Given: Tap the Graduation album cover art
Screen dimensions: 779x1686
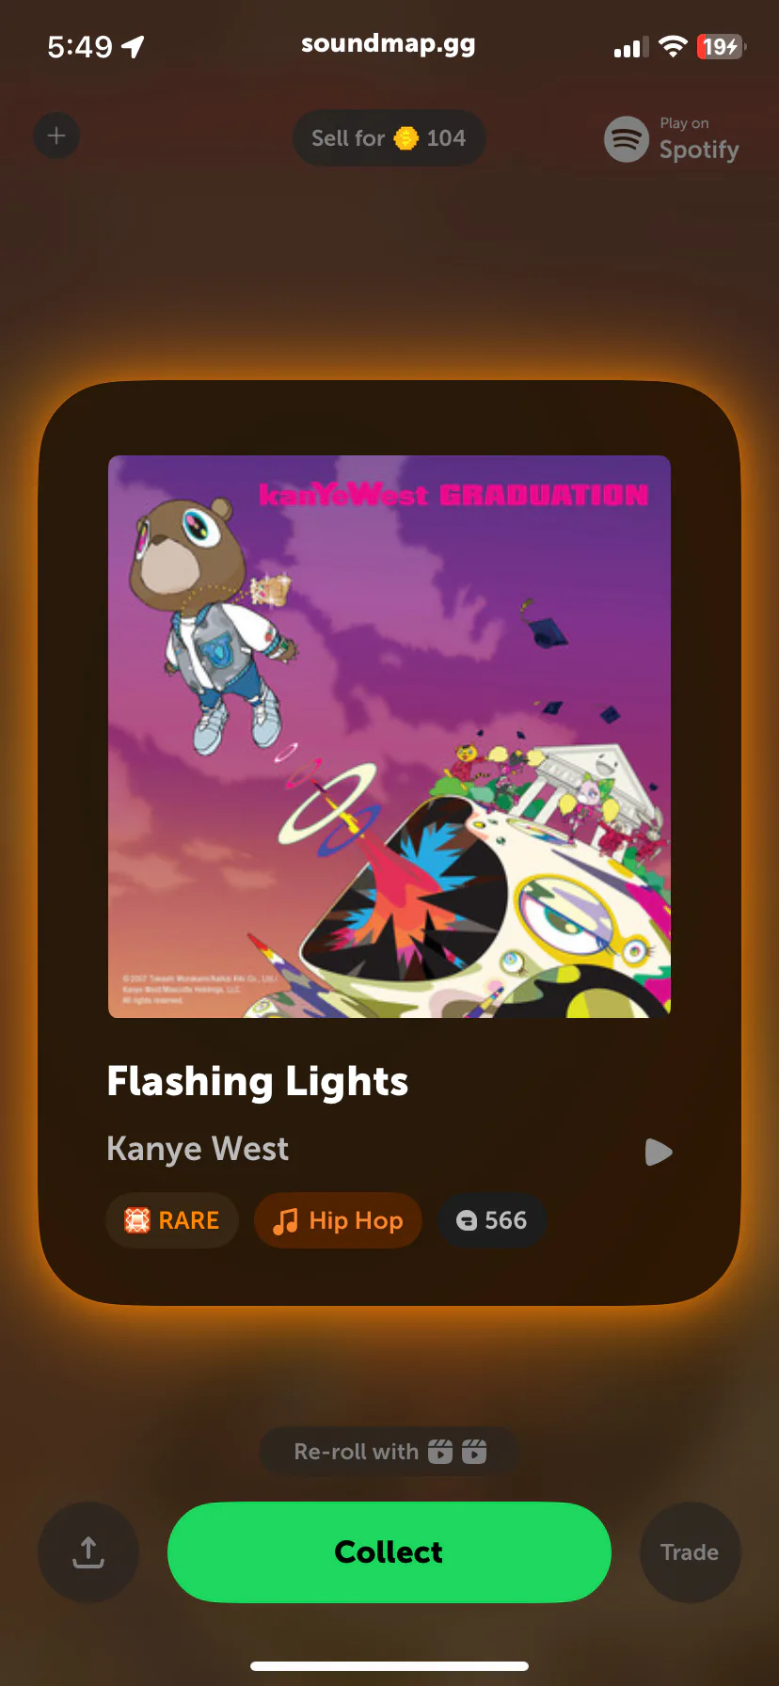Looking at the screenshot, I should click(x=389, y=737).
